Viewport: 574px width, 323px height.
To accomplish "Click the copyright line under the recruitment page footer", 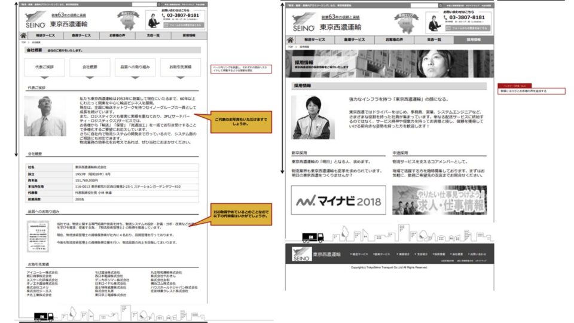I will [x=389, y=267].
